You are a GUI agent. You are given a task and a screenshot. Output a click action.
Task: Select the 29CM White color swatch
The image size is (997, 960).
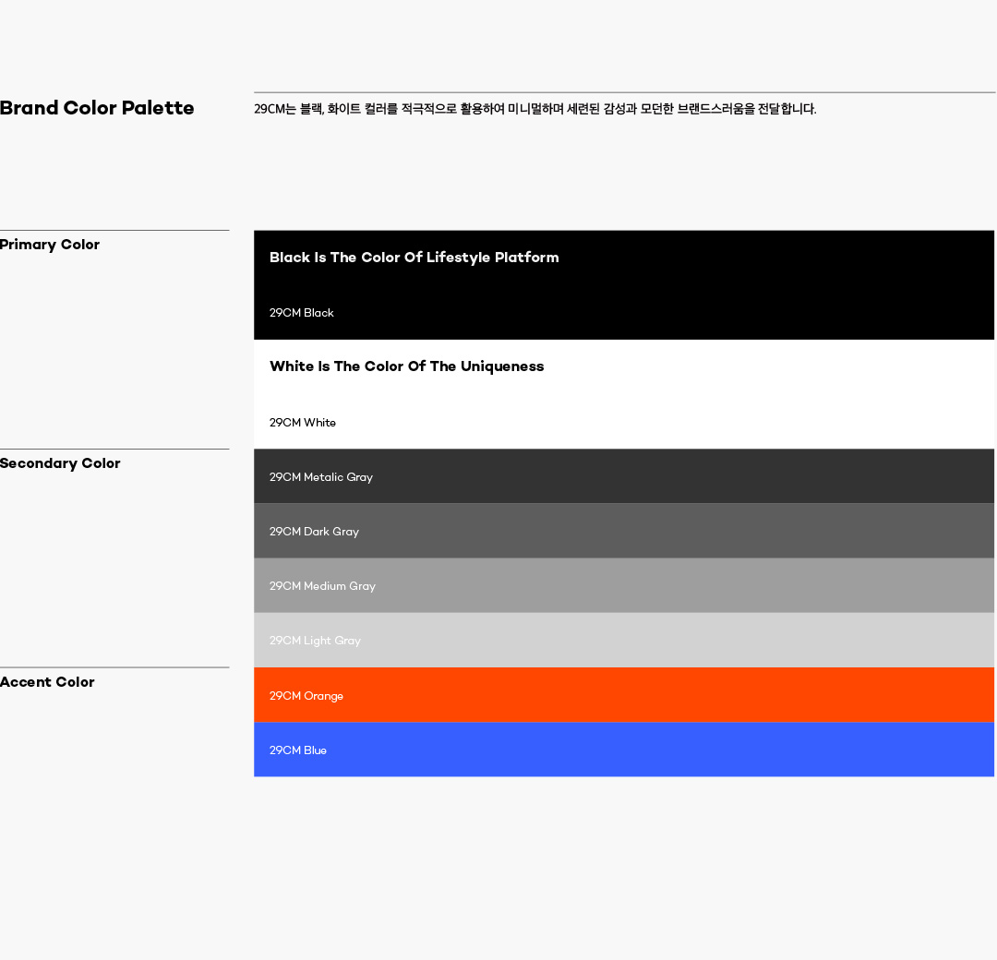(624, 394)
